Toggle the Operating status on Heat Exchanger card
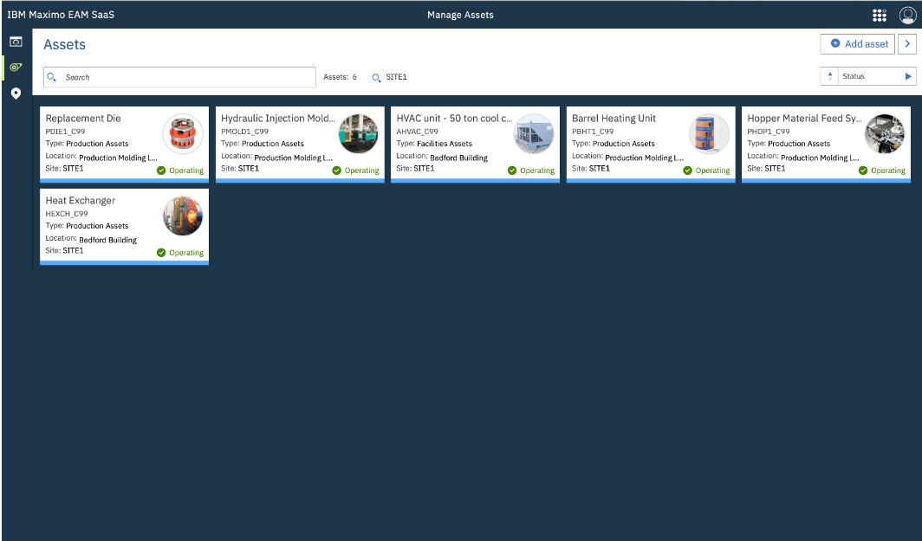This screenshot has width=922, height=541. point(180,253)
